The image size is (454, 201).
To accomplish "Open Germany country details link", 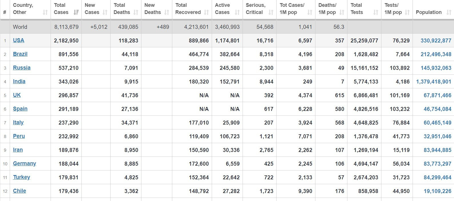I will coord(25,164).
